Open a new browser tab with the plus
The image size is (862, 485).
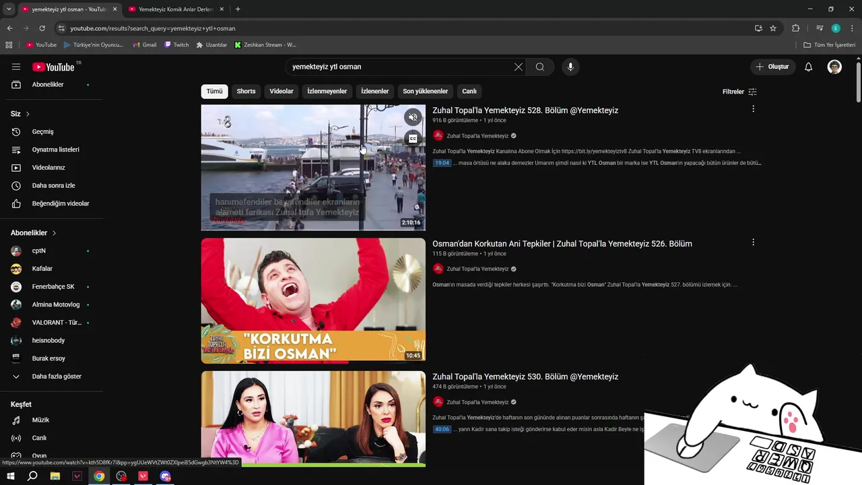[x=238, y=9]
